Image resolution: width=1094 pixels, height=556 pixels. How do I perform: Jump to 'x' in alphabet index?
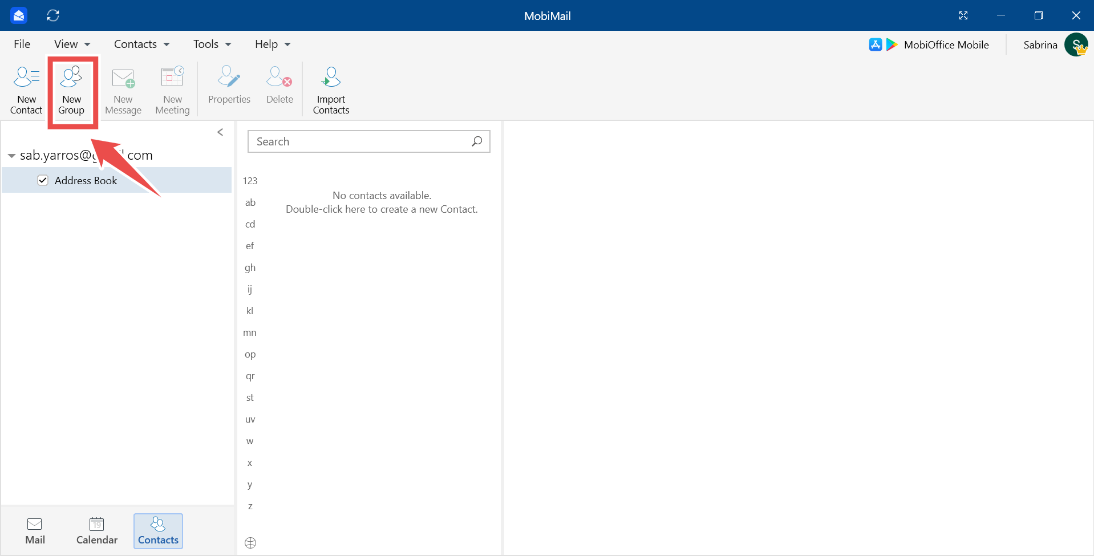pyautogui.click(x=250, y=462)
